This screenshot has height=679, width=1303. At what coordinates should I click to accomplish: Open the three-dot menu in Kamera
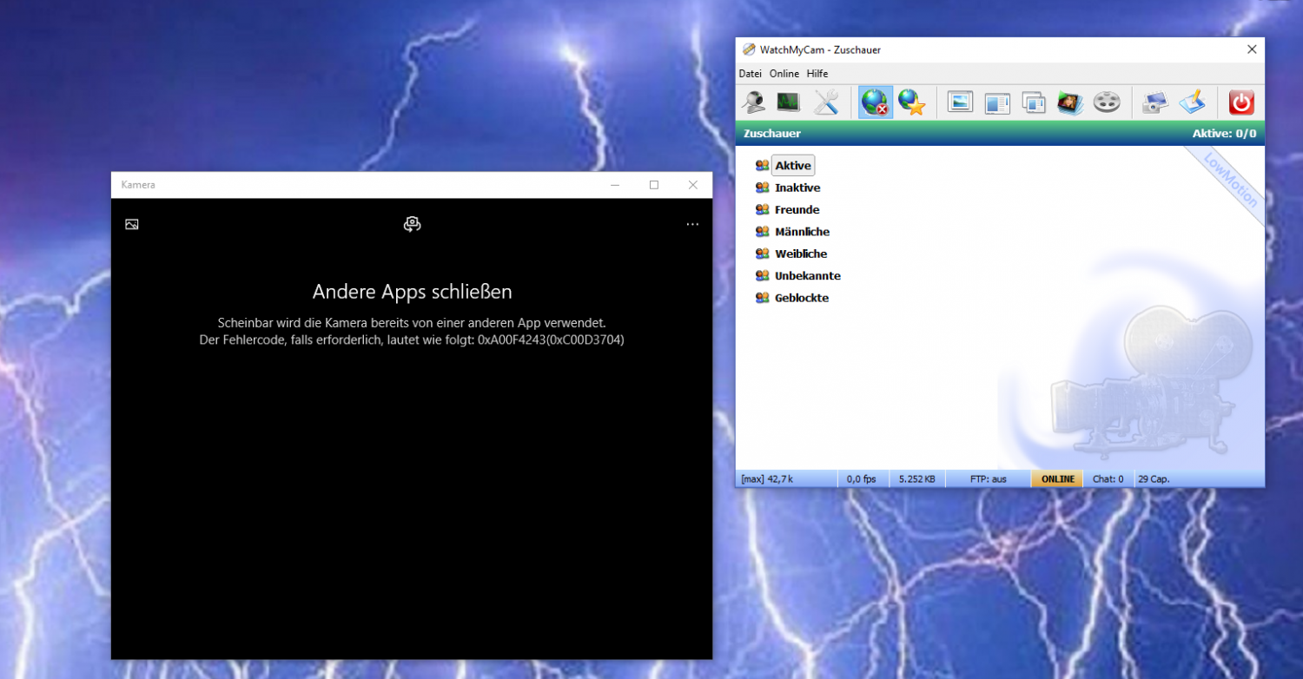pos(692,224)
